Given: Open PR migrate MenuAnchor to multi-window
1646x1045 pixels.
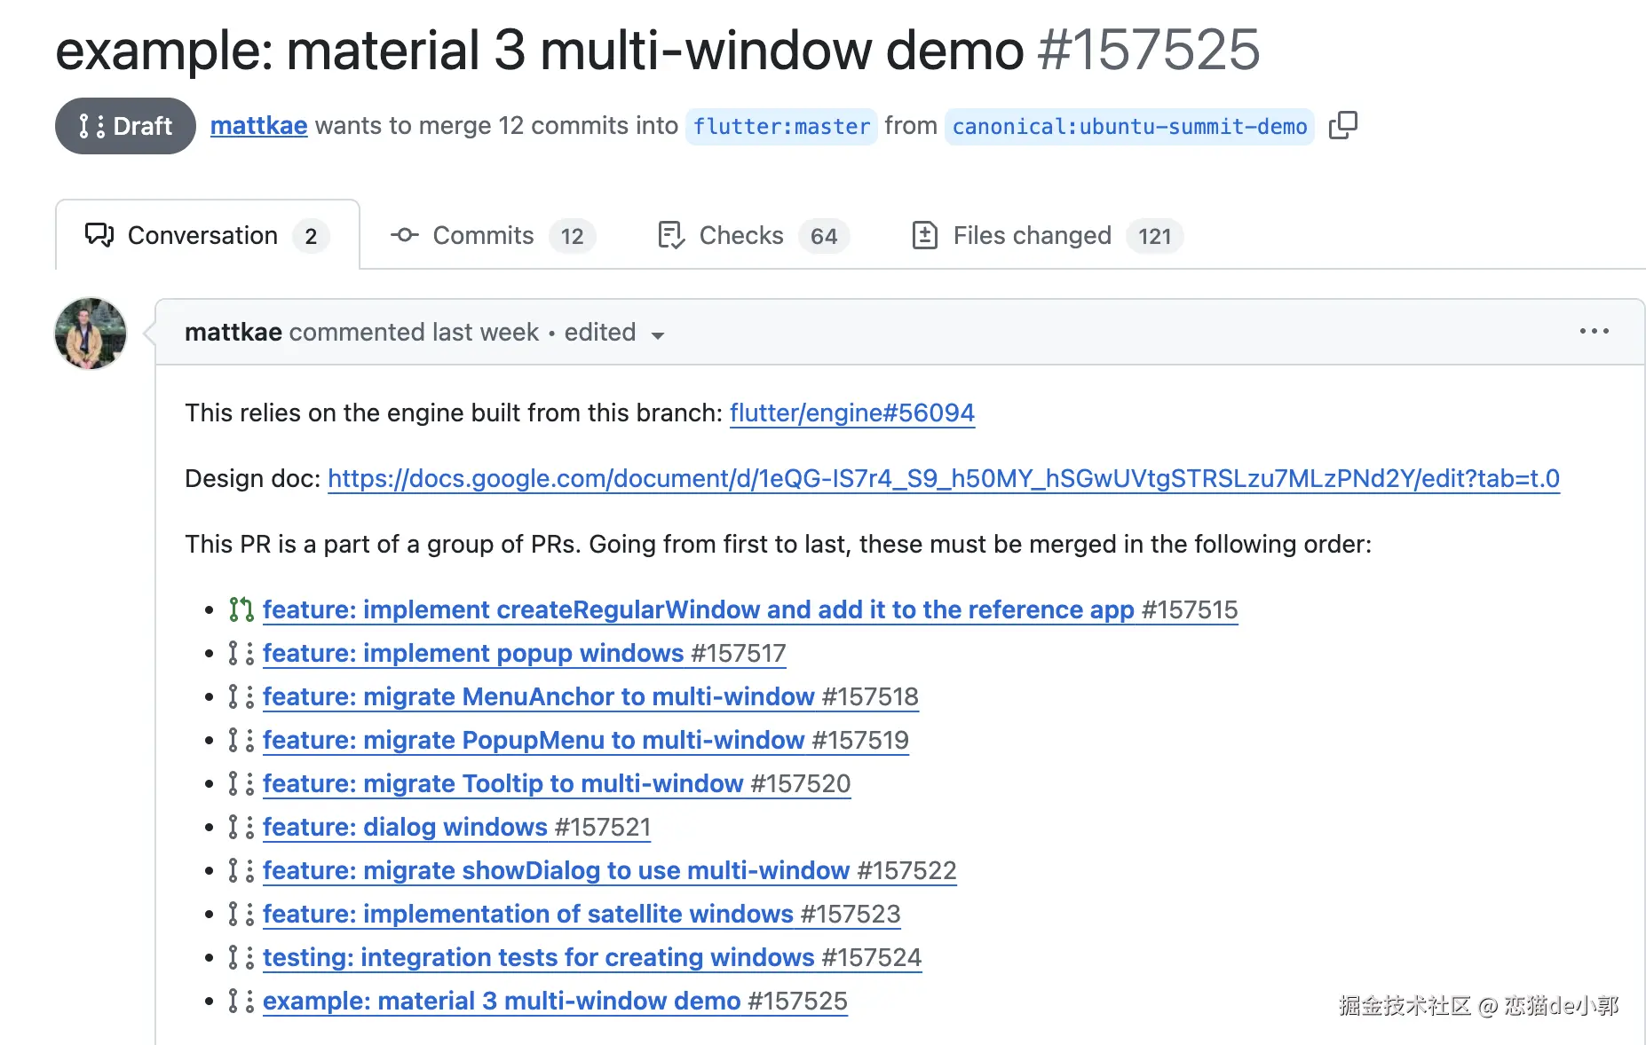Looking at the screenshot, I should pos(590,696).
